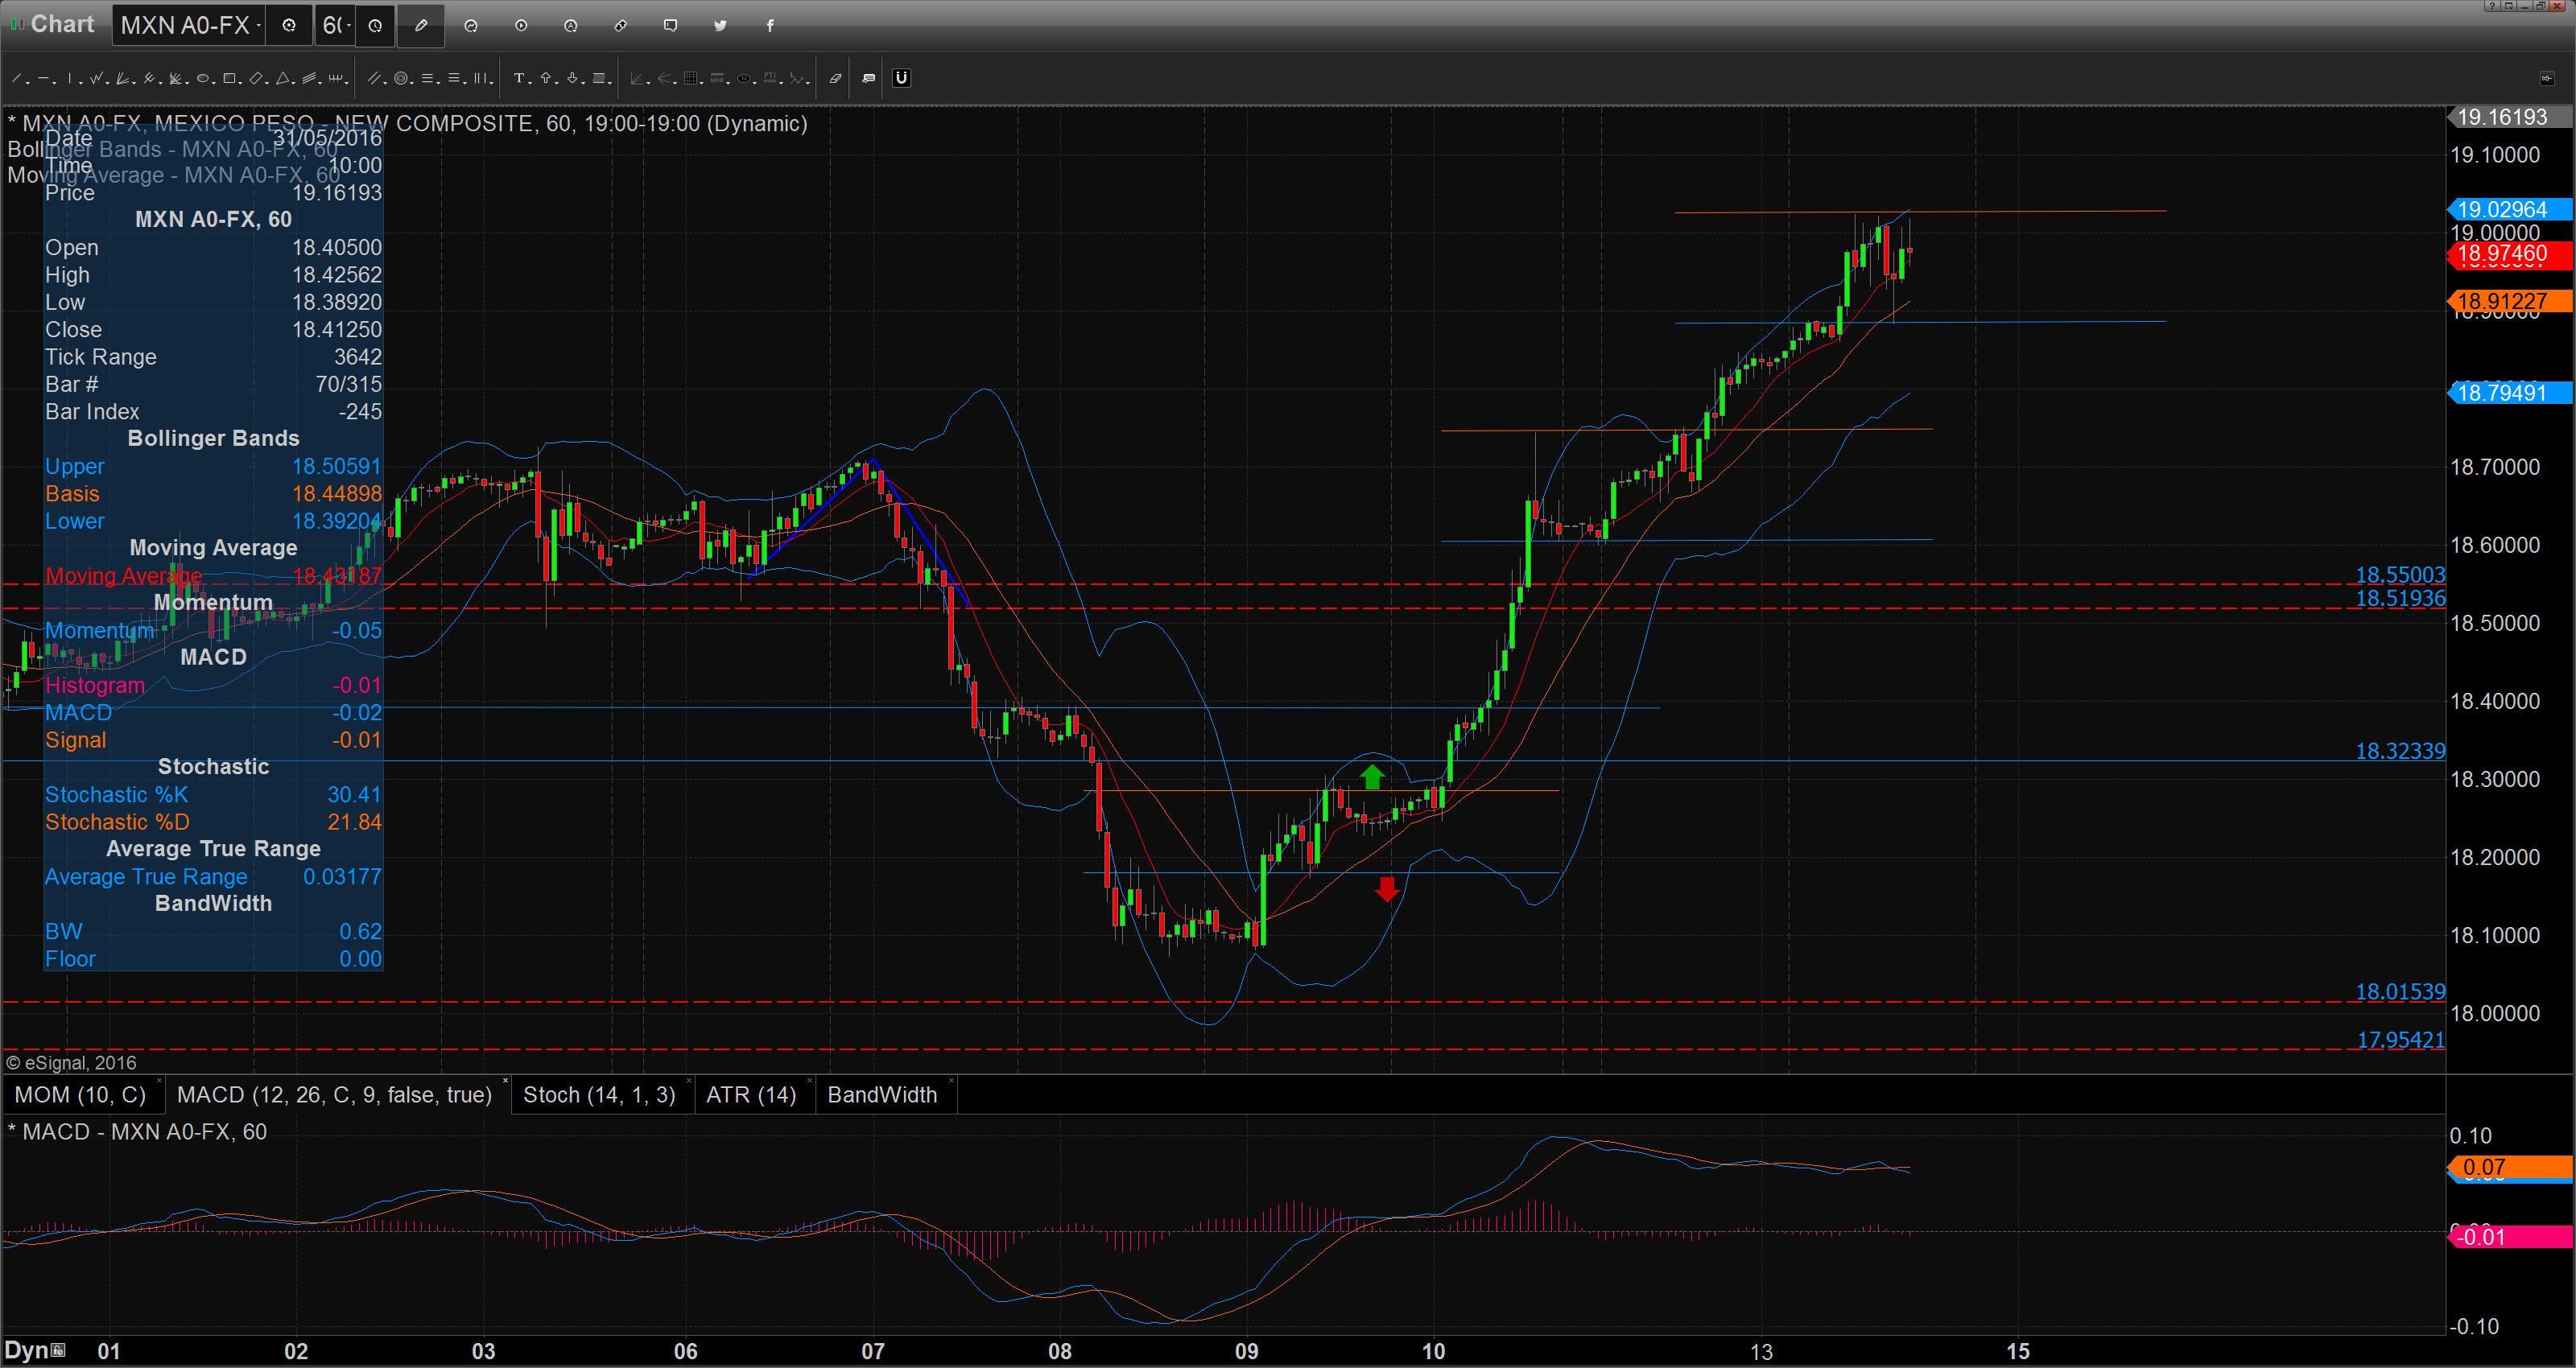This screenshot has width=2576, height=1368.
Task: Select the Fibonacci retracement lines tool
Action: click(427, 78)
